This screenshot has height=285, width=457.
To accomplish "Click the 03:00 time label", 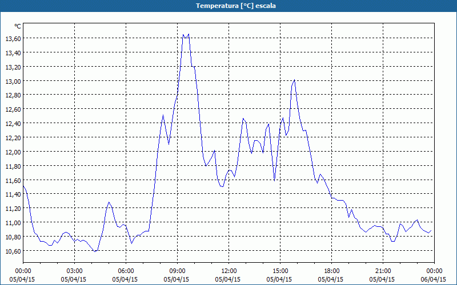I will coord(75,271).
